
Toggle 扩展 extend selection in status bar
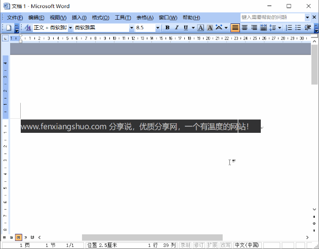point(212,245)
